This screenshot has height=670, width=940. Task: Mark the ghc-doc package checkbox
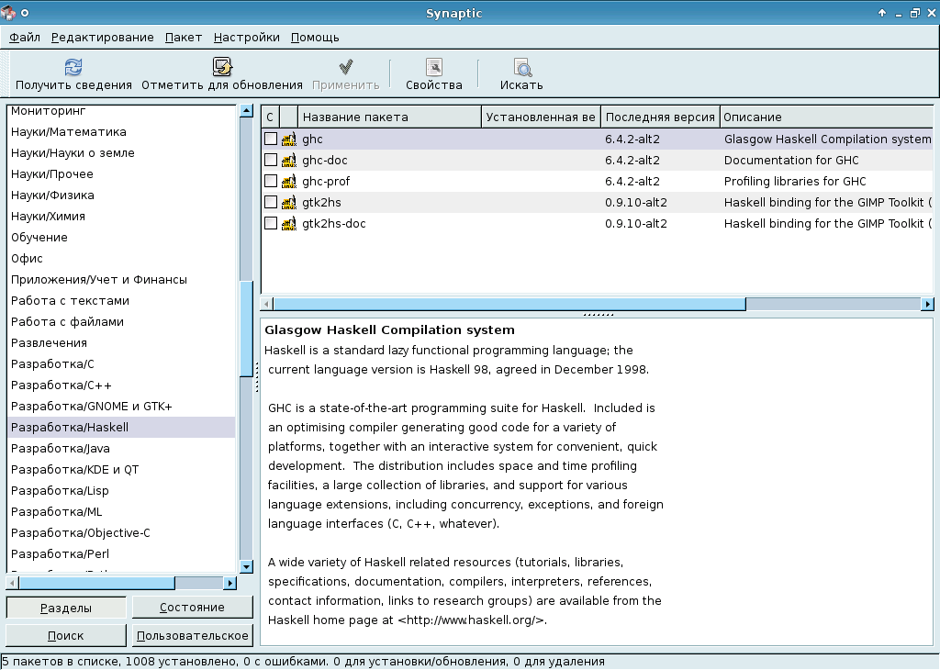pos(271,161)
